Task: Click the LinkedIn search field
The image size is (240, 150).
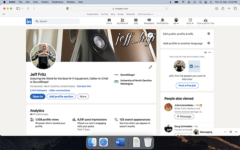Action: [56, 21]
